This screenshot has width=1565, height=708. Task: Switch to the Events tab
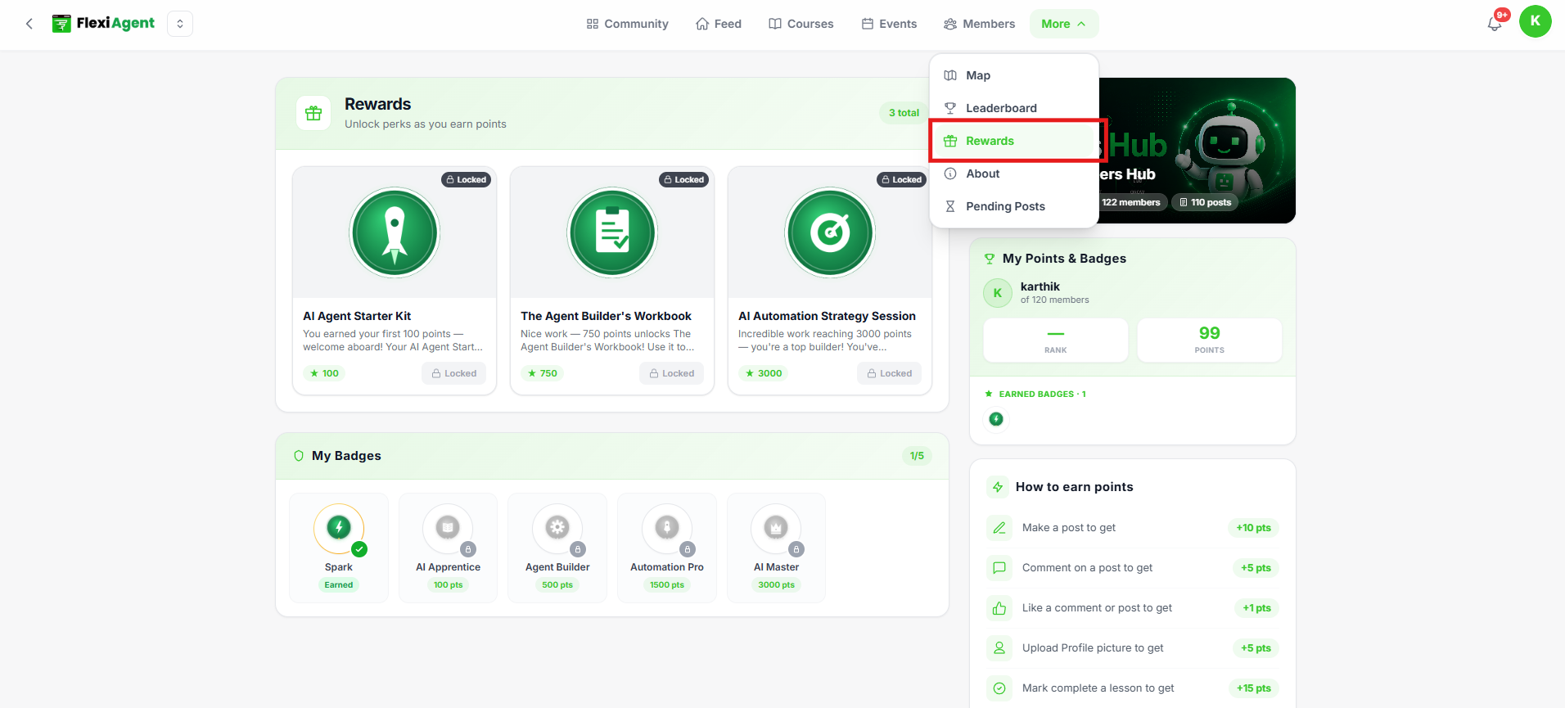(889, 24)
